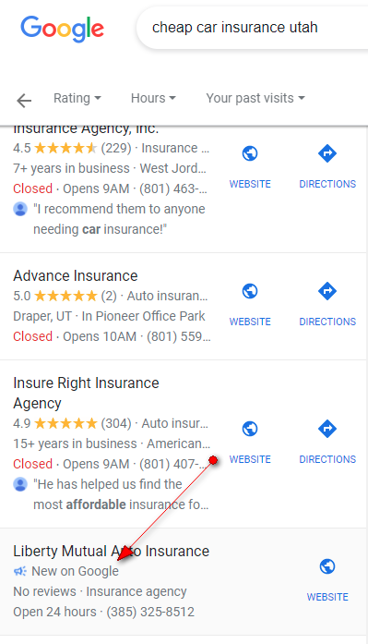The height and width of the screenshot is (644, 368).
Task: Open Liberty Mutual website globe icon
Action: (327, 566)
